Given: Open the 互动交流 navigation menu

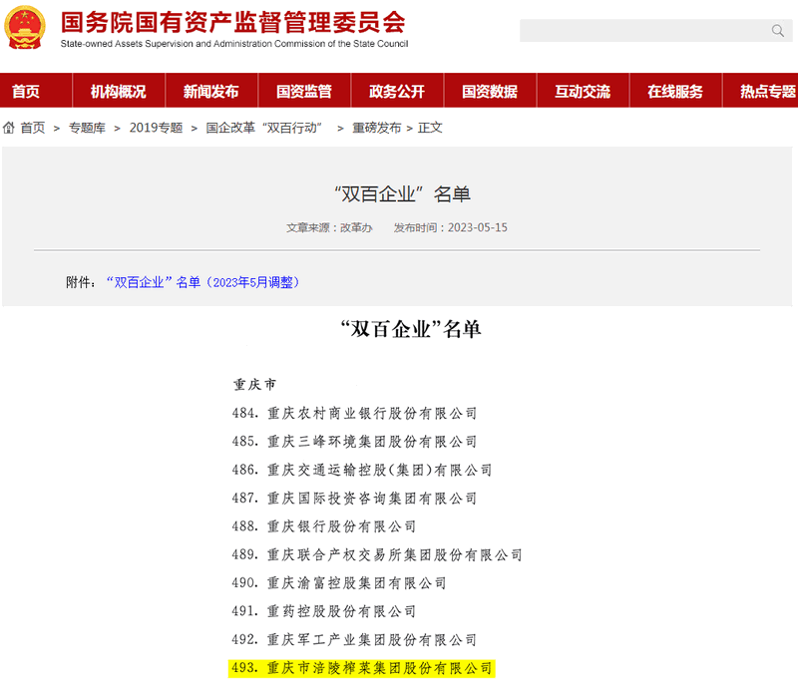Looking at the screenshot, I should (583, 91).
